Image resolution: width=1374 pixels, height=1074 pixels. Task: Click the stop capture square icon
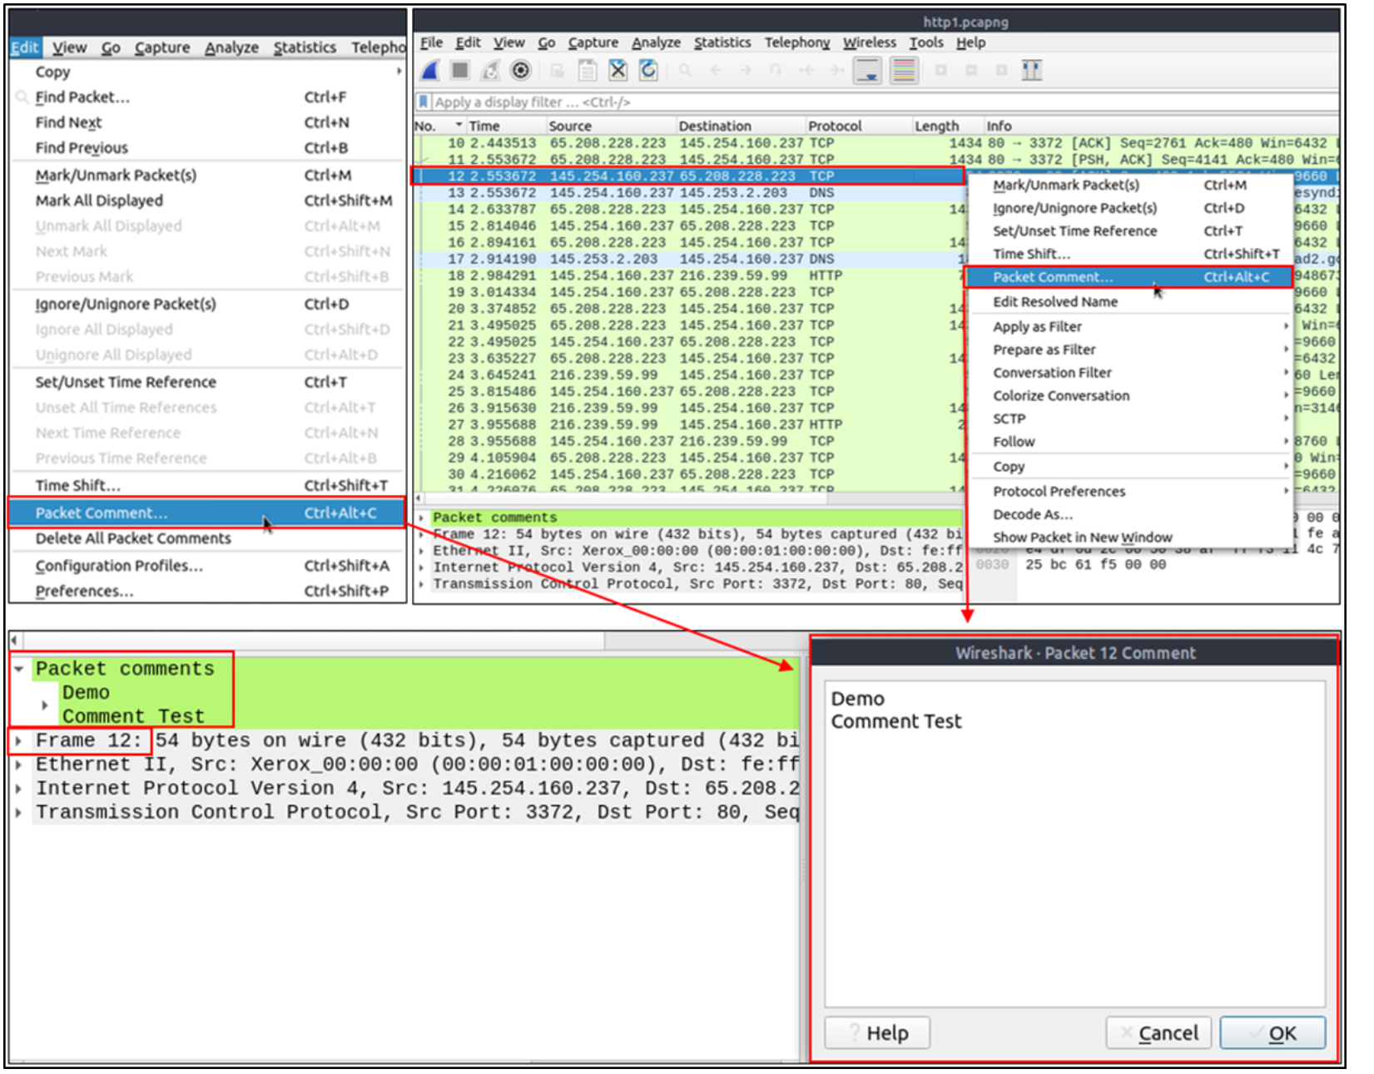pos(460,71)
